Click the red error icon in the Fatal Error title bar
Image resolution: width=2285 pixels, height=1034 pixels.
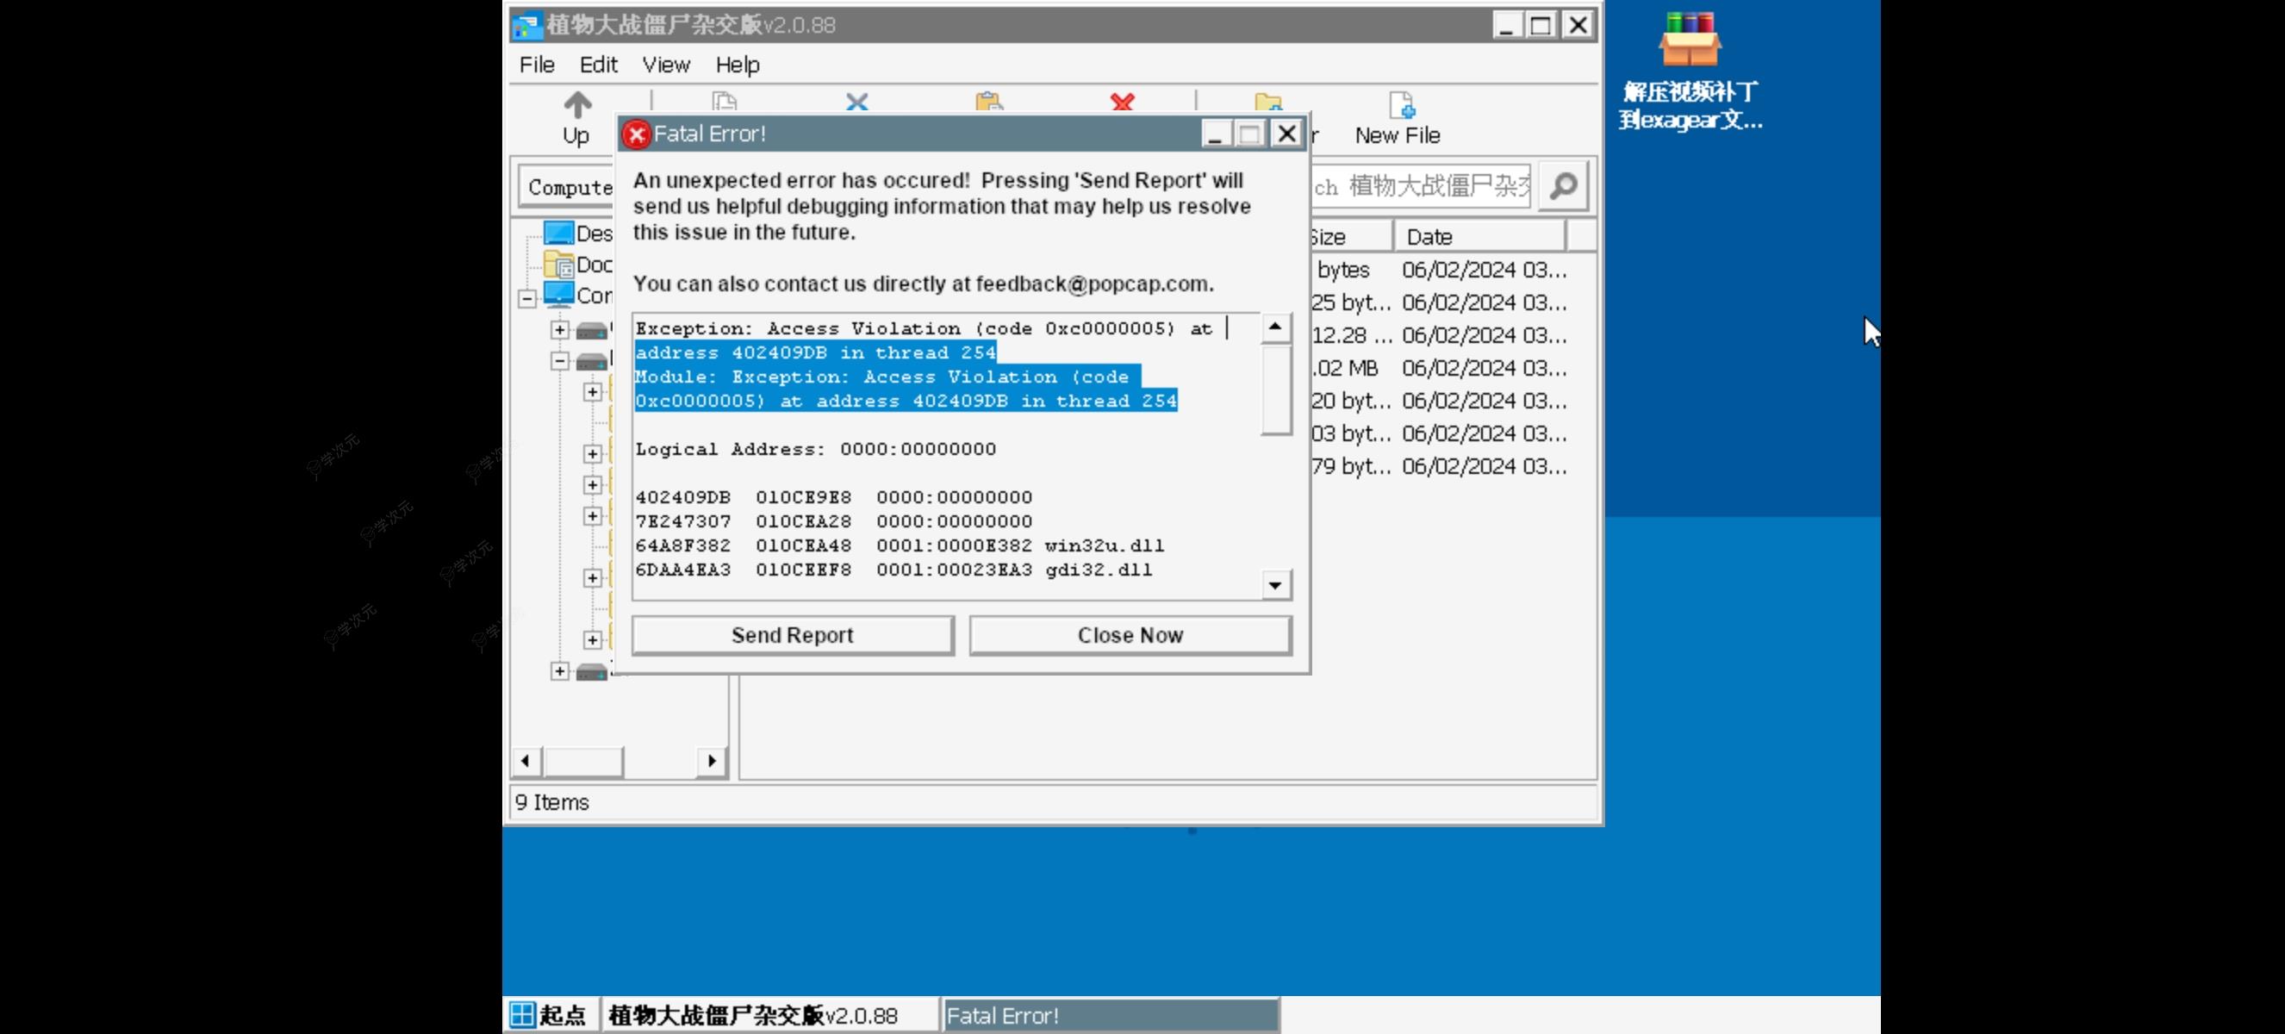coord(636,134)
